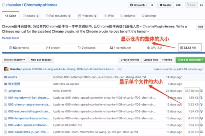Open the assets folder
205x136 pixels.
pos(13,77)
